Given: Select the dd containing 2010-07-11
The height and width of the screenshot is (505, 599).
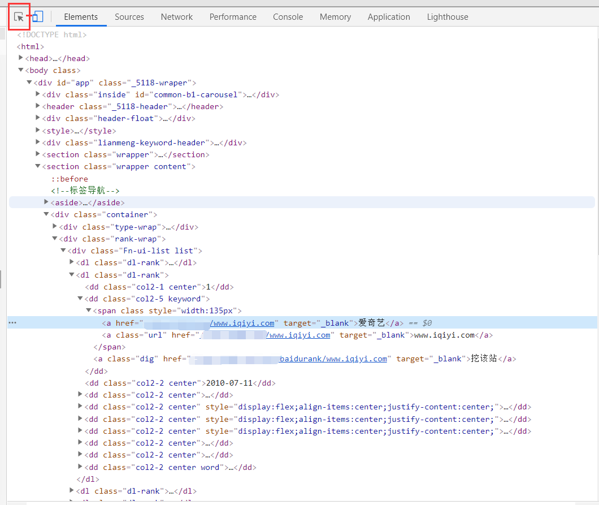Looking at the screenshot, I should [180, 383].
